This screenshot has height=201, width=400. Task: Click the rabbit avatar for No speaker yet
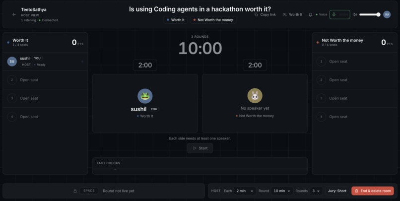coord(255,96)
